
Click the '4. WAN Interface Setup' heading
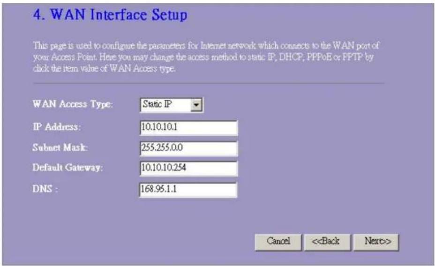point(110,15)
